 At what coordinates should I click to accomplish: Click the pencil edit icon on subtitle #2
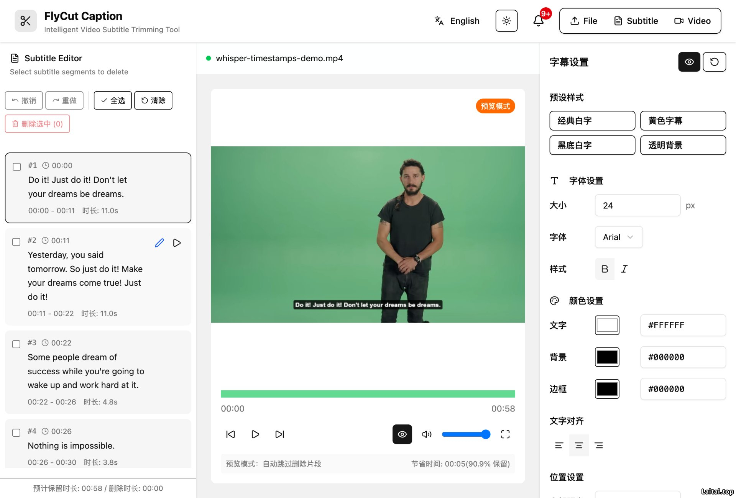tap(159, 243)
